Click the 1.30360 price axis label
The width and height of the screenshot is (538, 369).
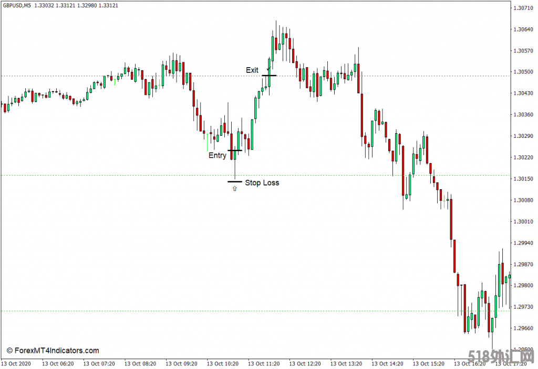523,115
